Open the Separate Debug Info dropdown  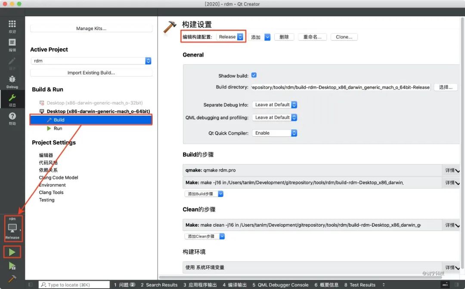(275, 105)
